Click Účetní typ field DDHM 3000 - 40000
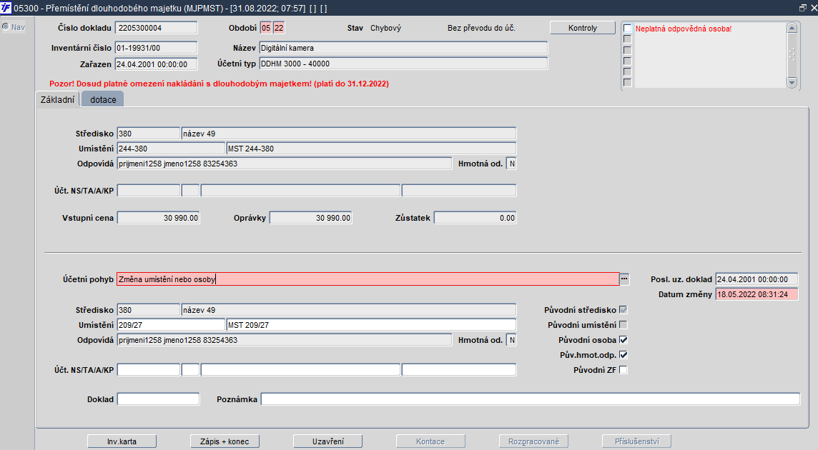818x450 pixels. [403, 64]
